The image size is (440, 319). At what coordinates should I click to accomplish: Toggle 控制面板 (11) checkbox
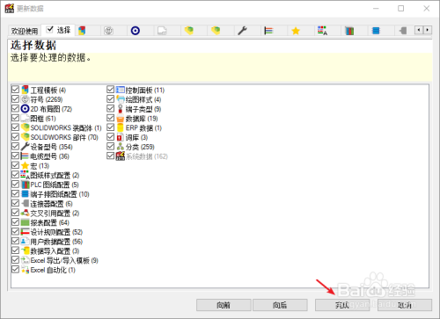pos(110,89)
